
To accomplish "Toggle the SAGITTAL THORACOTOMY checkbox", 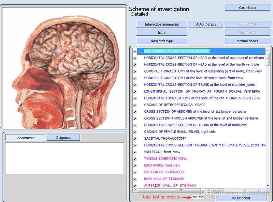I will (x=134, y=138).
